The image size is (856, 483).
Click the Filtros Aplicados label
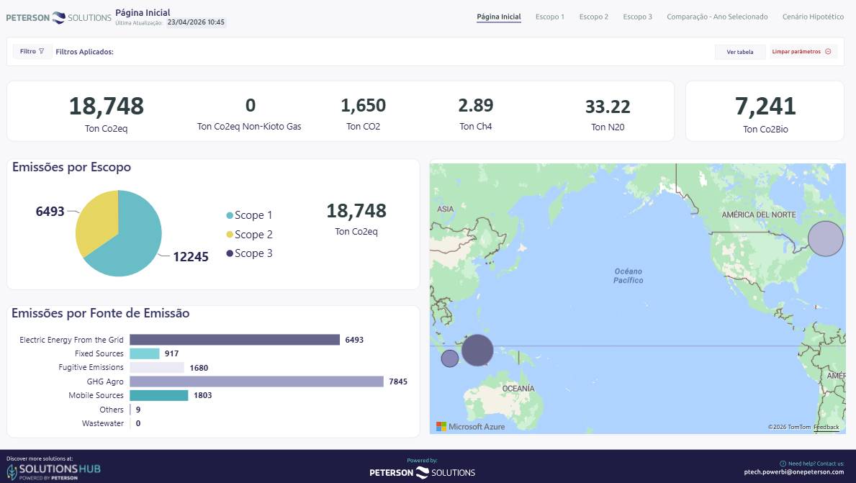pyautogui.click(x=85, y=52)
